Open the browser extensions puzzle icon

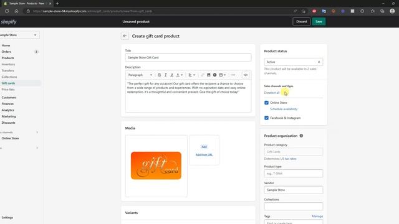[362, 11]
